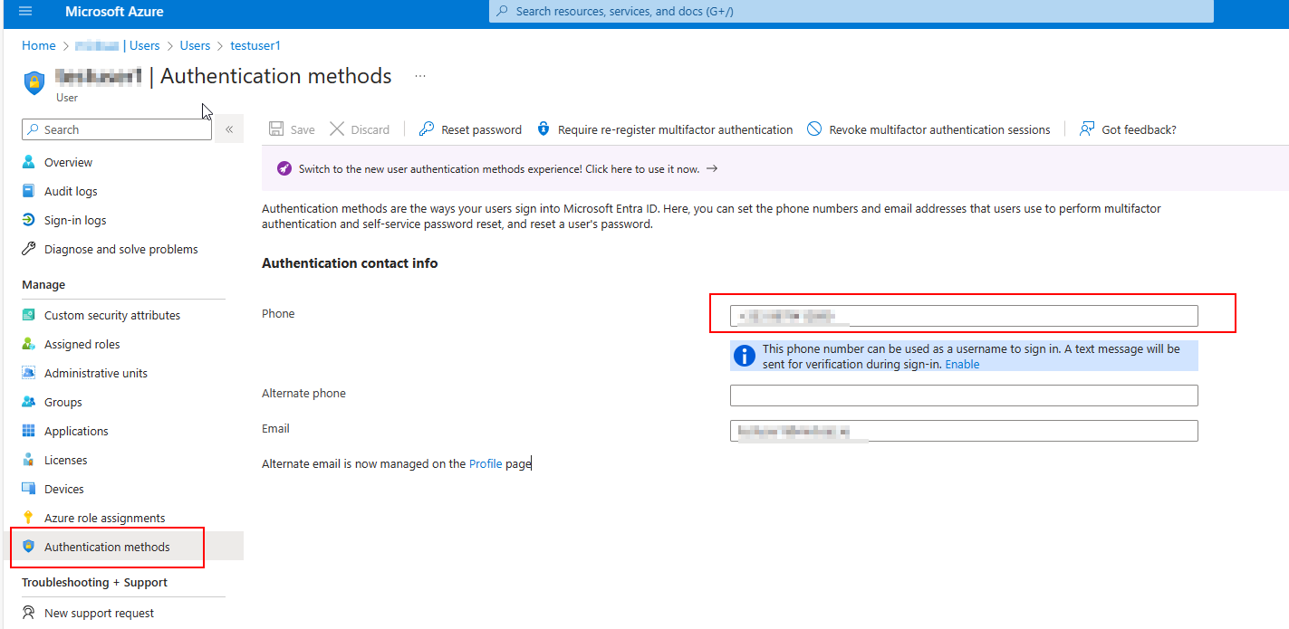
Task: Click the New support request icon
Action: pos(28,613)
